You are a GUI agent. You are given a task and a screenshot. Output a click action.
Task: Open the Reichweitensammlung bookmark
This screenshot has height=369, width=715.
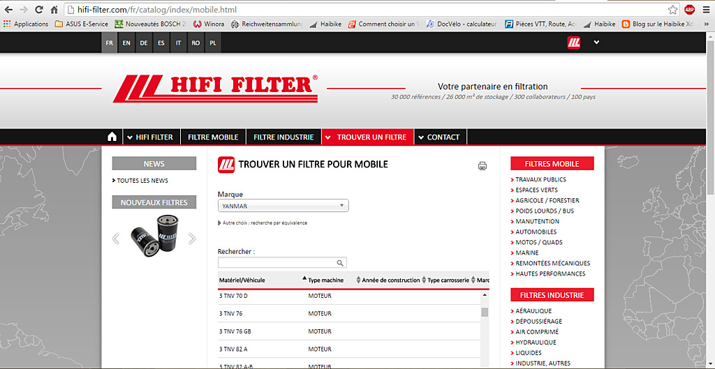coord(267,24)
